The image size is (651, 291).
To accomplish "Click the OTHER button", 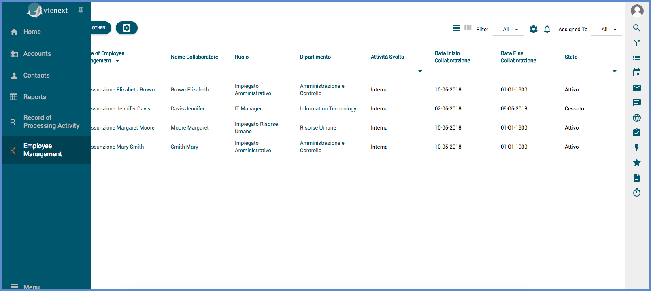I will tap(99, 28).
